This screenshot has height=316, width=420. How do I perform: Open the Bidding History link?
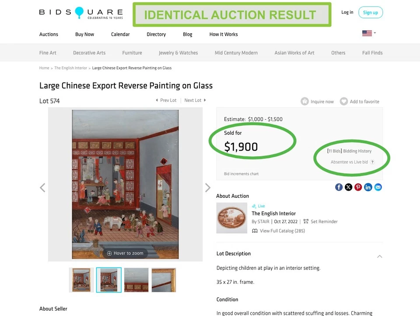pos(357,151)
